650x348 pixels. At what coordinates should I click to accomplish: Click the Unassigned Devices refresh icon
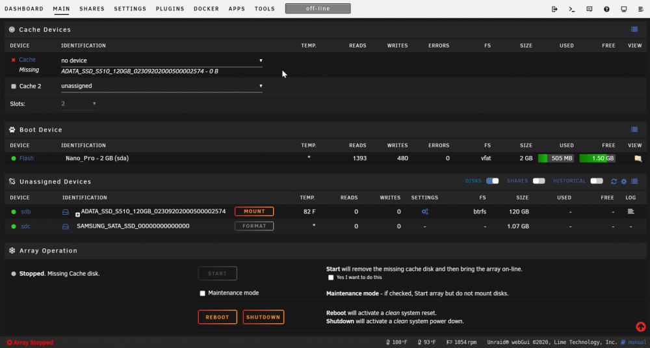click(x=614, y=181)
